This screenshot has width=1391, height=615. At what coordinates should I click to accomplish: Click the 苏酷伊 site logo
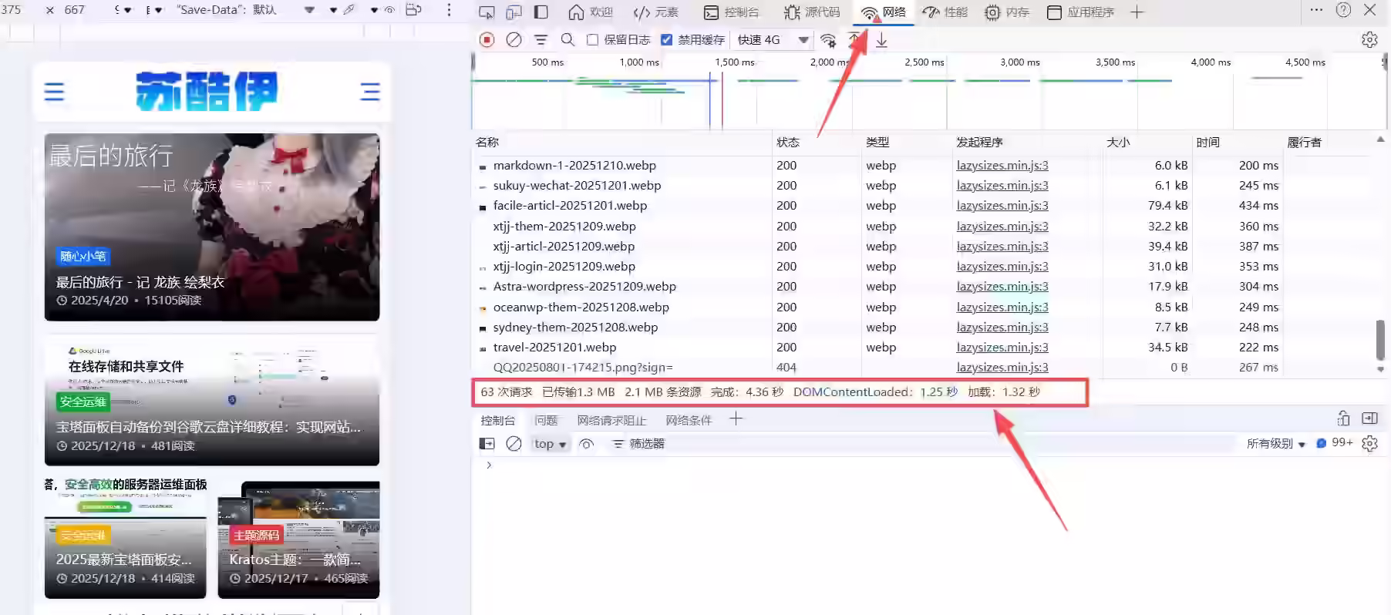coord(207,91)
